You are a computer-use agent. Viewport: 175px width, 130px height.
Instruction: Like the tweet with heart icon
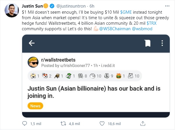(x=102, y=124)
